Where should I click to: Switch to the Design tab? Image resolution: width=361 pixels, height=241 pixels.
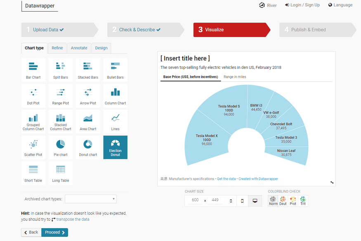(x=101, y=48)
